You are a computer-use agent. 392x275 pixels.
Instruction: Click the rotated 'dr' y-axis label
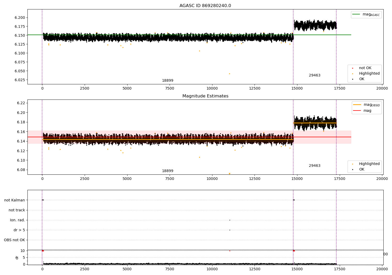coord(17,257)
